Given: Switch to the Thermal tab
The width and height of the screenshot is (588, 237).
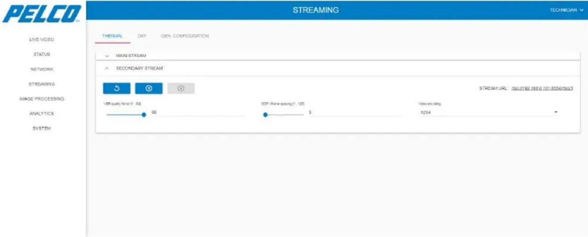Looking at the screenshot, I should [x=112, y=36].
